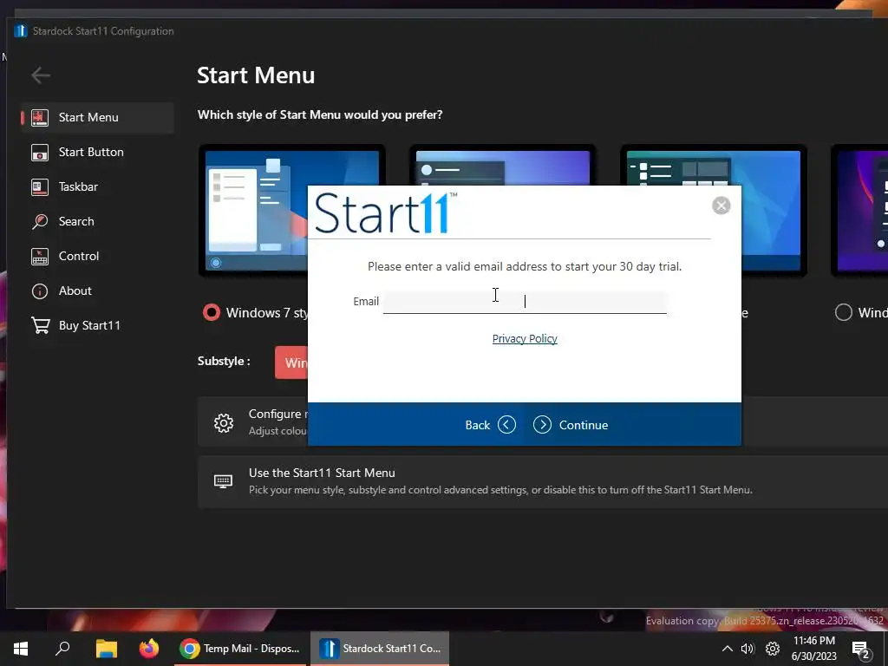
Task: Switch to Stardock Start11 taskbar window
Action: [x=380, y=649]
